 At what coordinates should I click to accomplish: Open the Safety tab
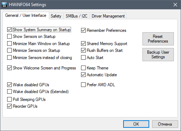(56, 16)
